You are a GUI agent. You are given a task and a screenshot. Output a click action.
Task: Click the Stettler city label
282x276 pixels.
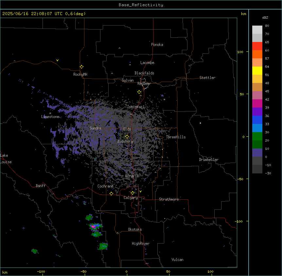point(207,78)
